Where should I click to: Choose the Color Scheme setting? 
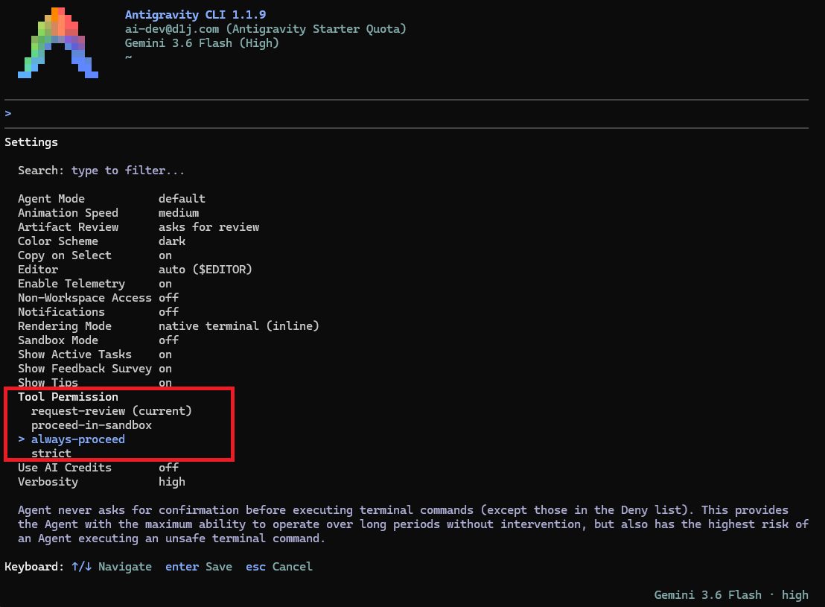[x=101, y=241]
